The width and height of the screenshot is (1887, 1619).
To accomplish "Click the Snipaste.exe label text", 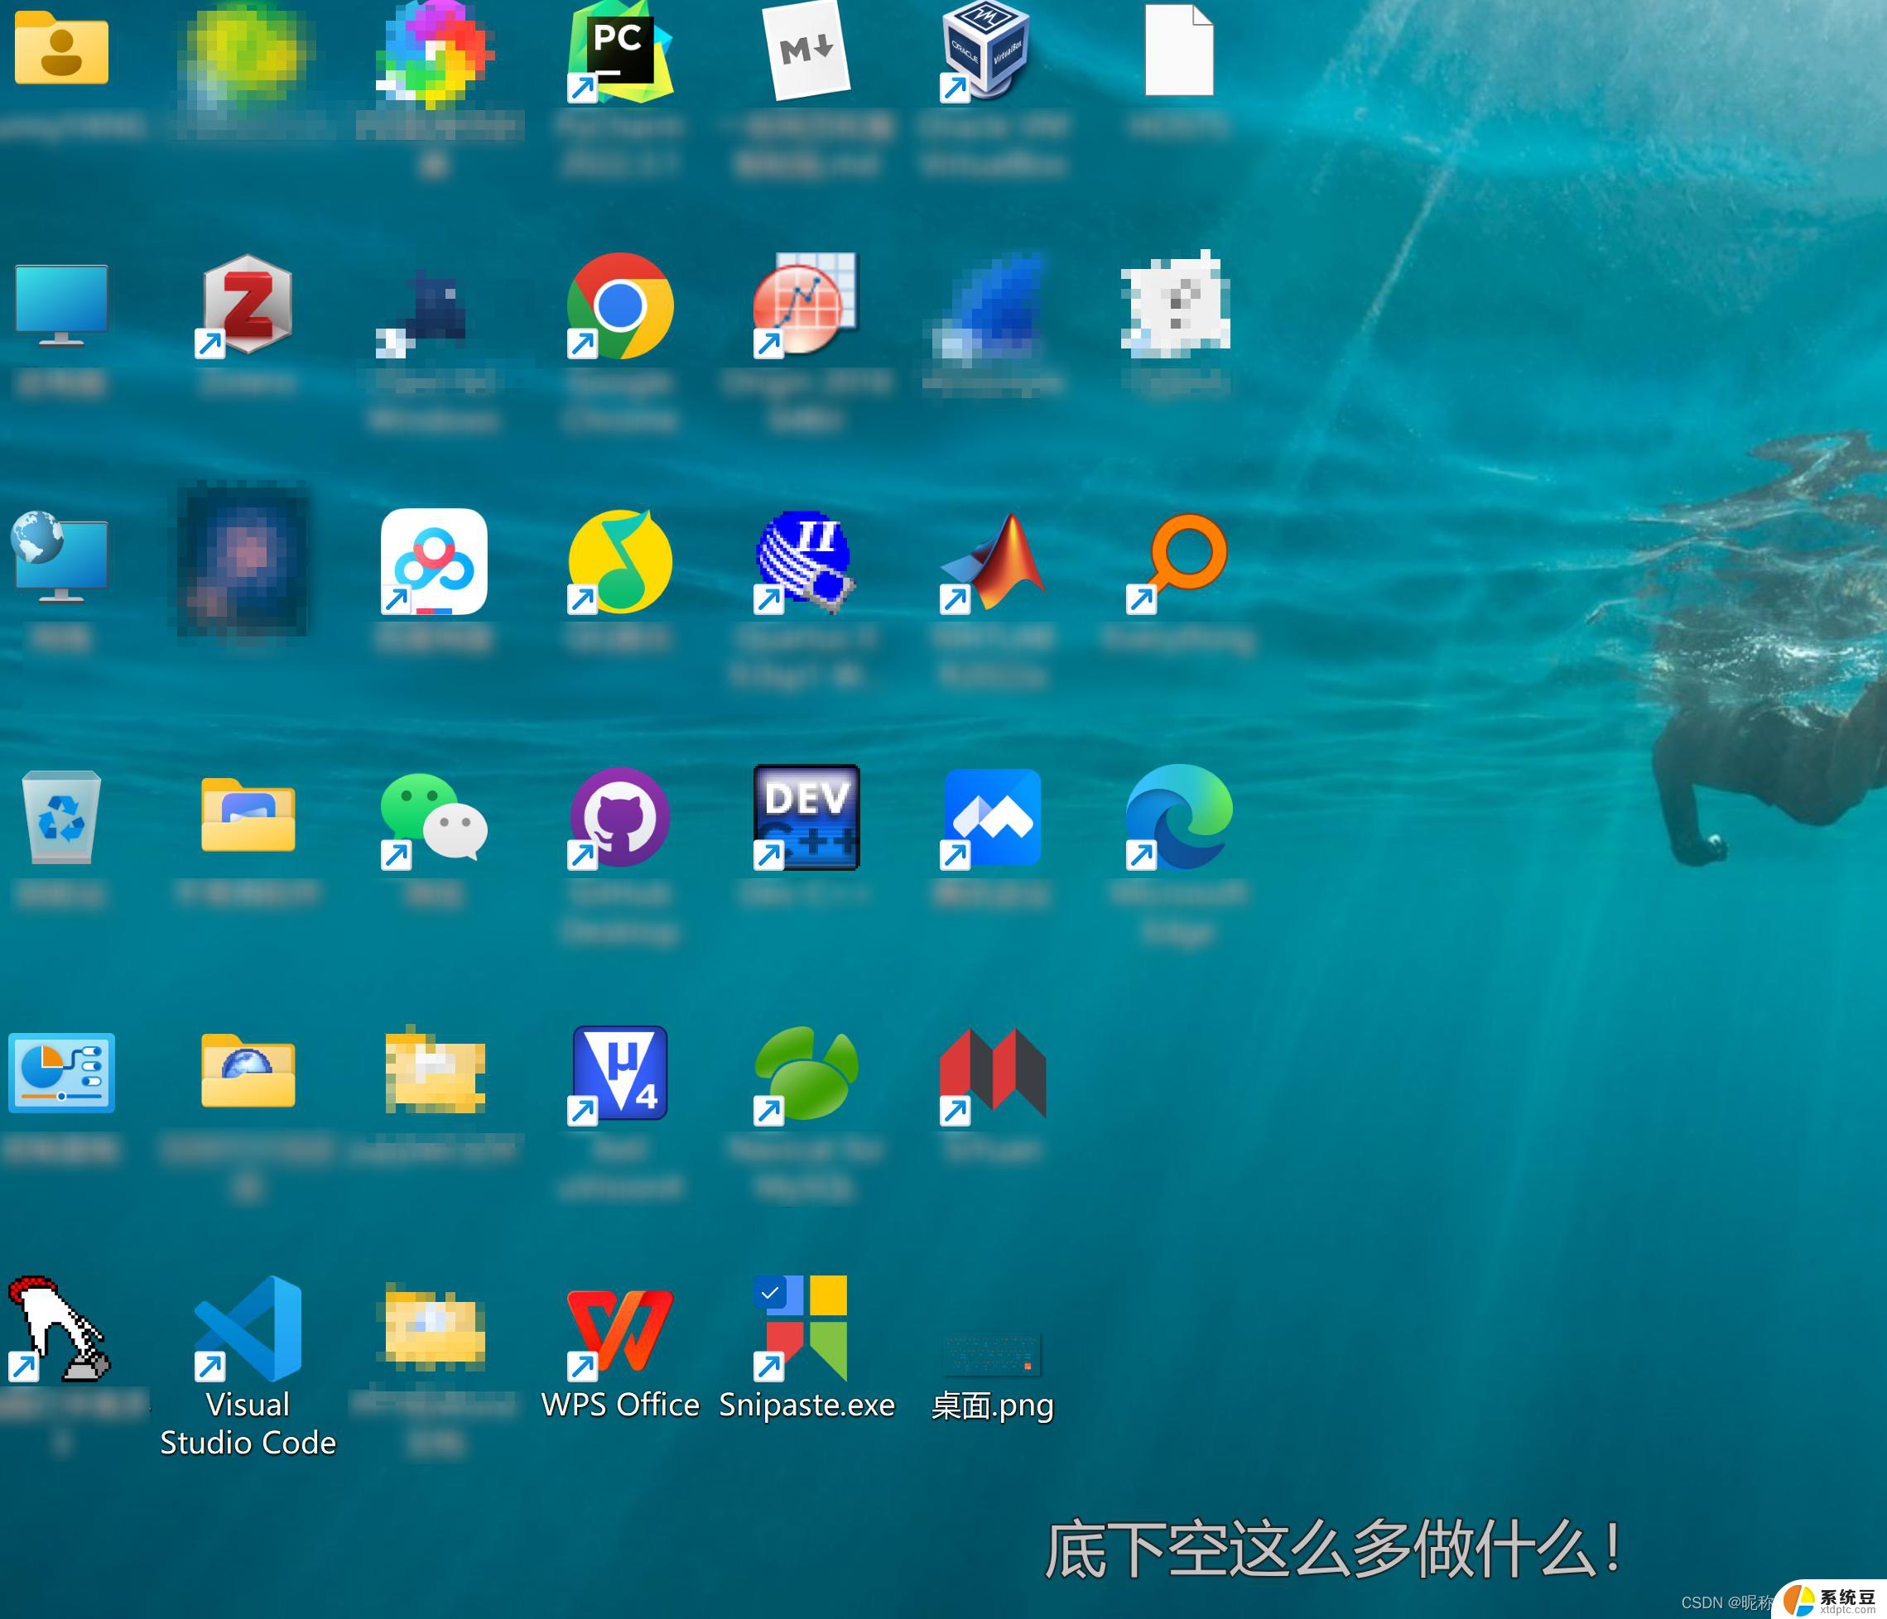I will click(807, 1405).
